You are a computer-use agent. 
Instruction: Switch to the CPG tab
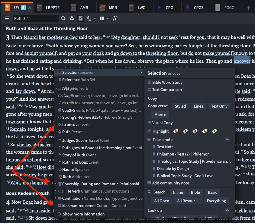[169, 8]
